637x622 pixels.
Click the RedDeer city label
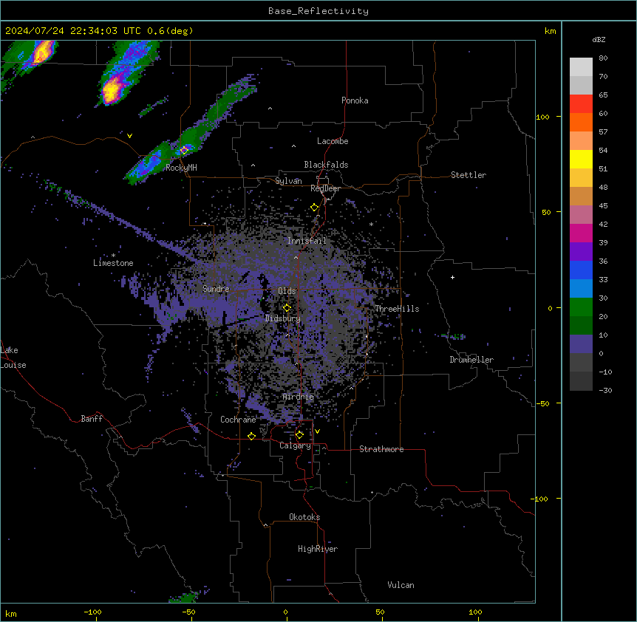pyautogui.click(x=325, y=188)
